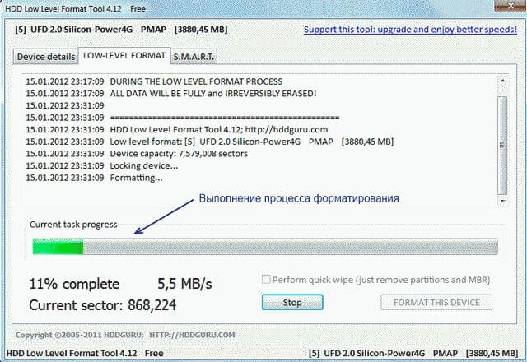
Task: Open the S.M.A.R.T. tab
Action: (194, 57)
